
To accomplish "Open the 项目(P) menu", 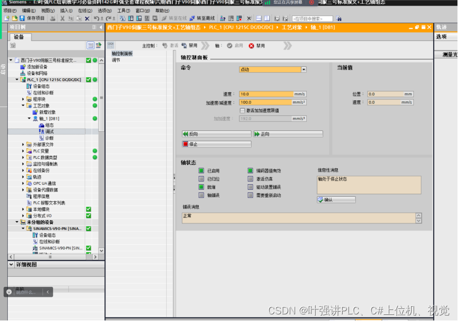I will tap(10, 10).
